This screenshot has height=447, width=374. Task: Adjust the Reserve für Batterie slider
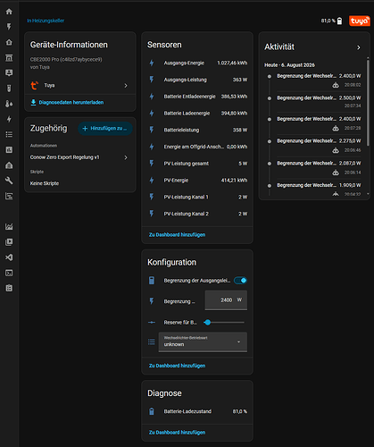point(224,322)
